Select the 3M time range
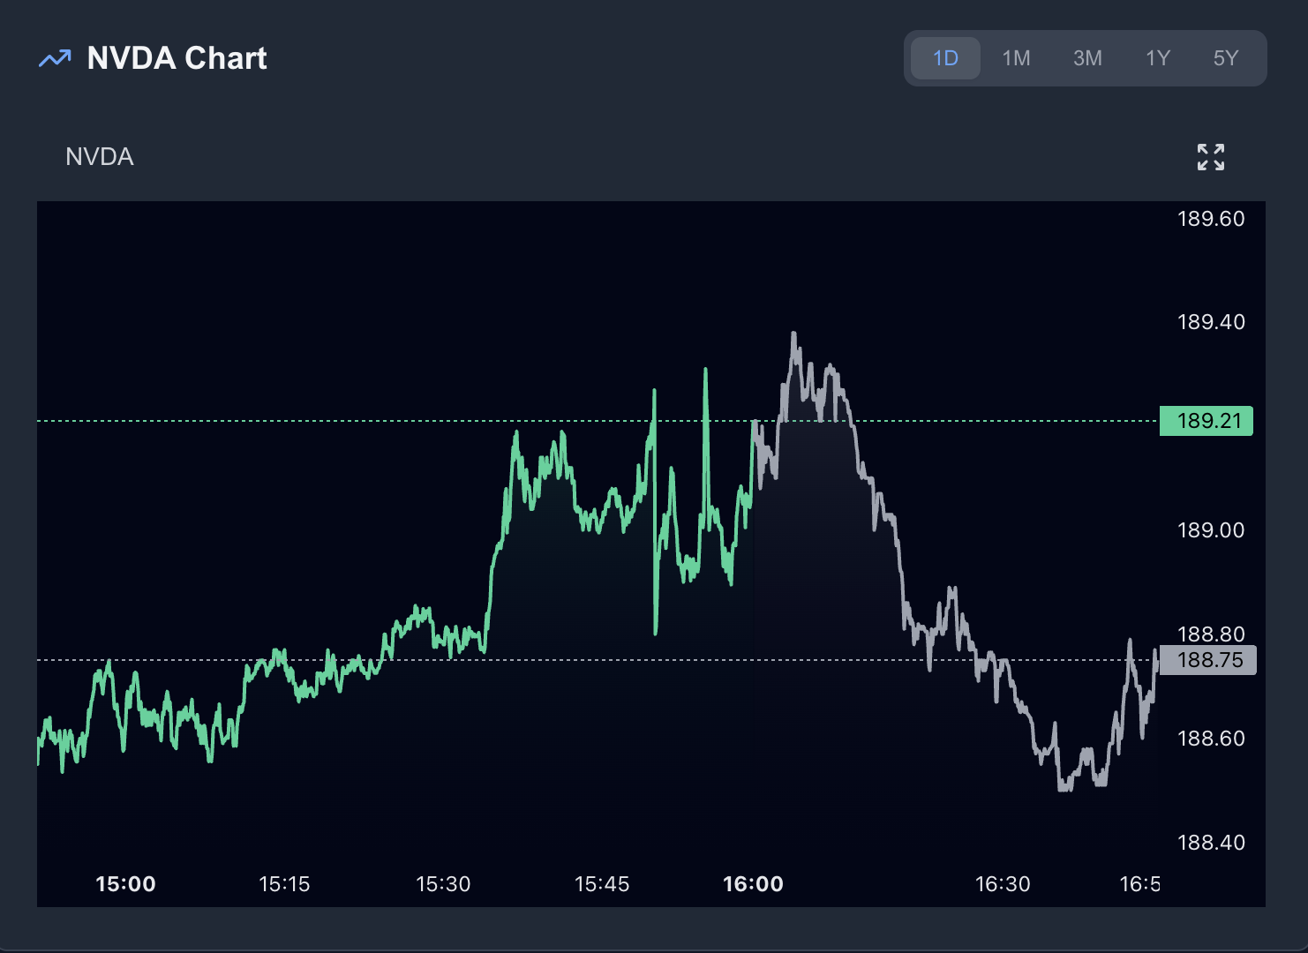The image size is (1308, 953). (x=1086, y=57)
